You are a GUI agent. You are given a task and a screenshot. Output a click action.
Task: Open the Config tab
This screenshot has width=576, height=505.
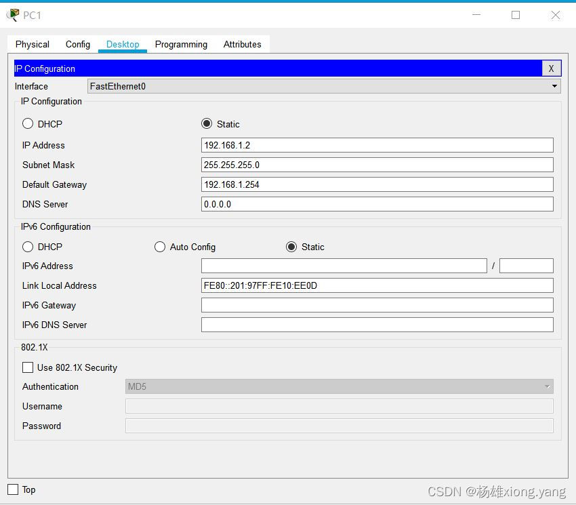[78, 44]
